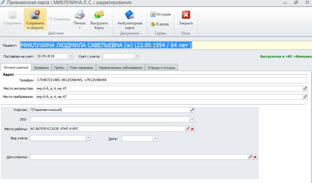
Task: Edit Место жительства with pencil icon
Action: 305,89
